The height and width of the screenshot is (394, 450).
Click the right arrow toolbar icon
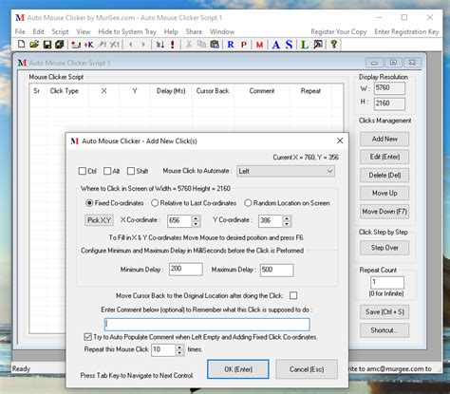point(143,45)
